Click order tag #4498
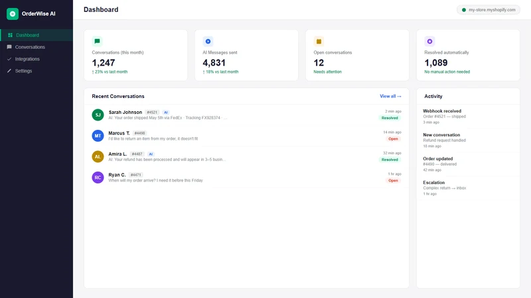The height and width of the screenshot is (298, 531). pyautogui.click(x=139, y=133)
